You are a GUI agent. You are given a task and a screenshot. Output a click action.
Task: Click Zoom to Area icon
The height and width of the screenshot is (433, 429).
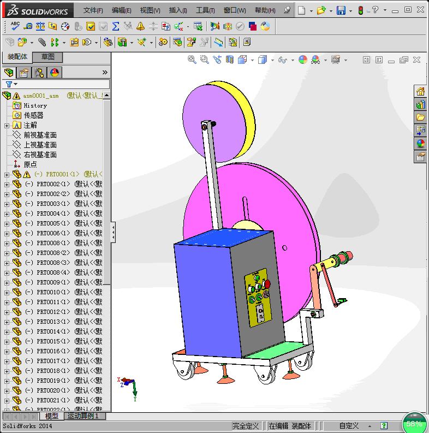(204, 60)
